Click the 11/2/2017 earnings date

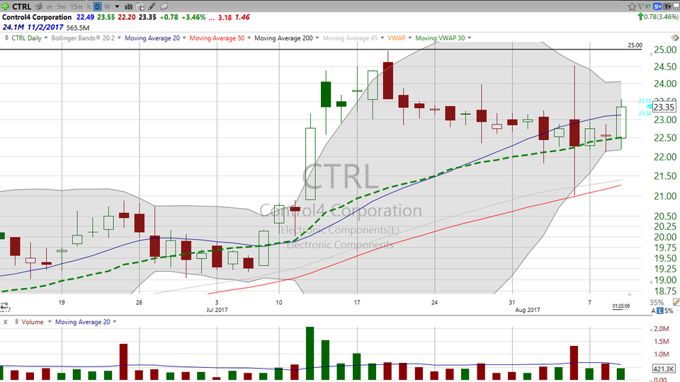coord(45,28)
